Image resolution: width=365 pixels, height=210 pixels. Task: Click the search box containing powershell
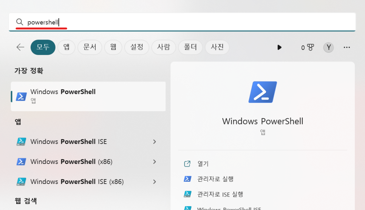[x=182, y=22]
